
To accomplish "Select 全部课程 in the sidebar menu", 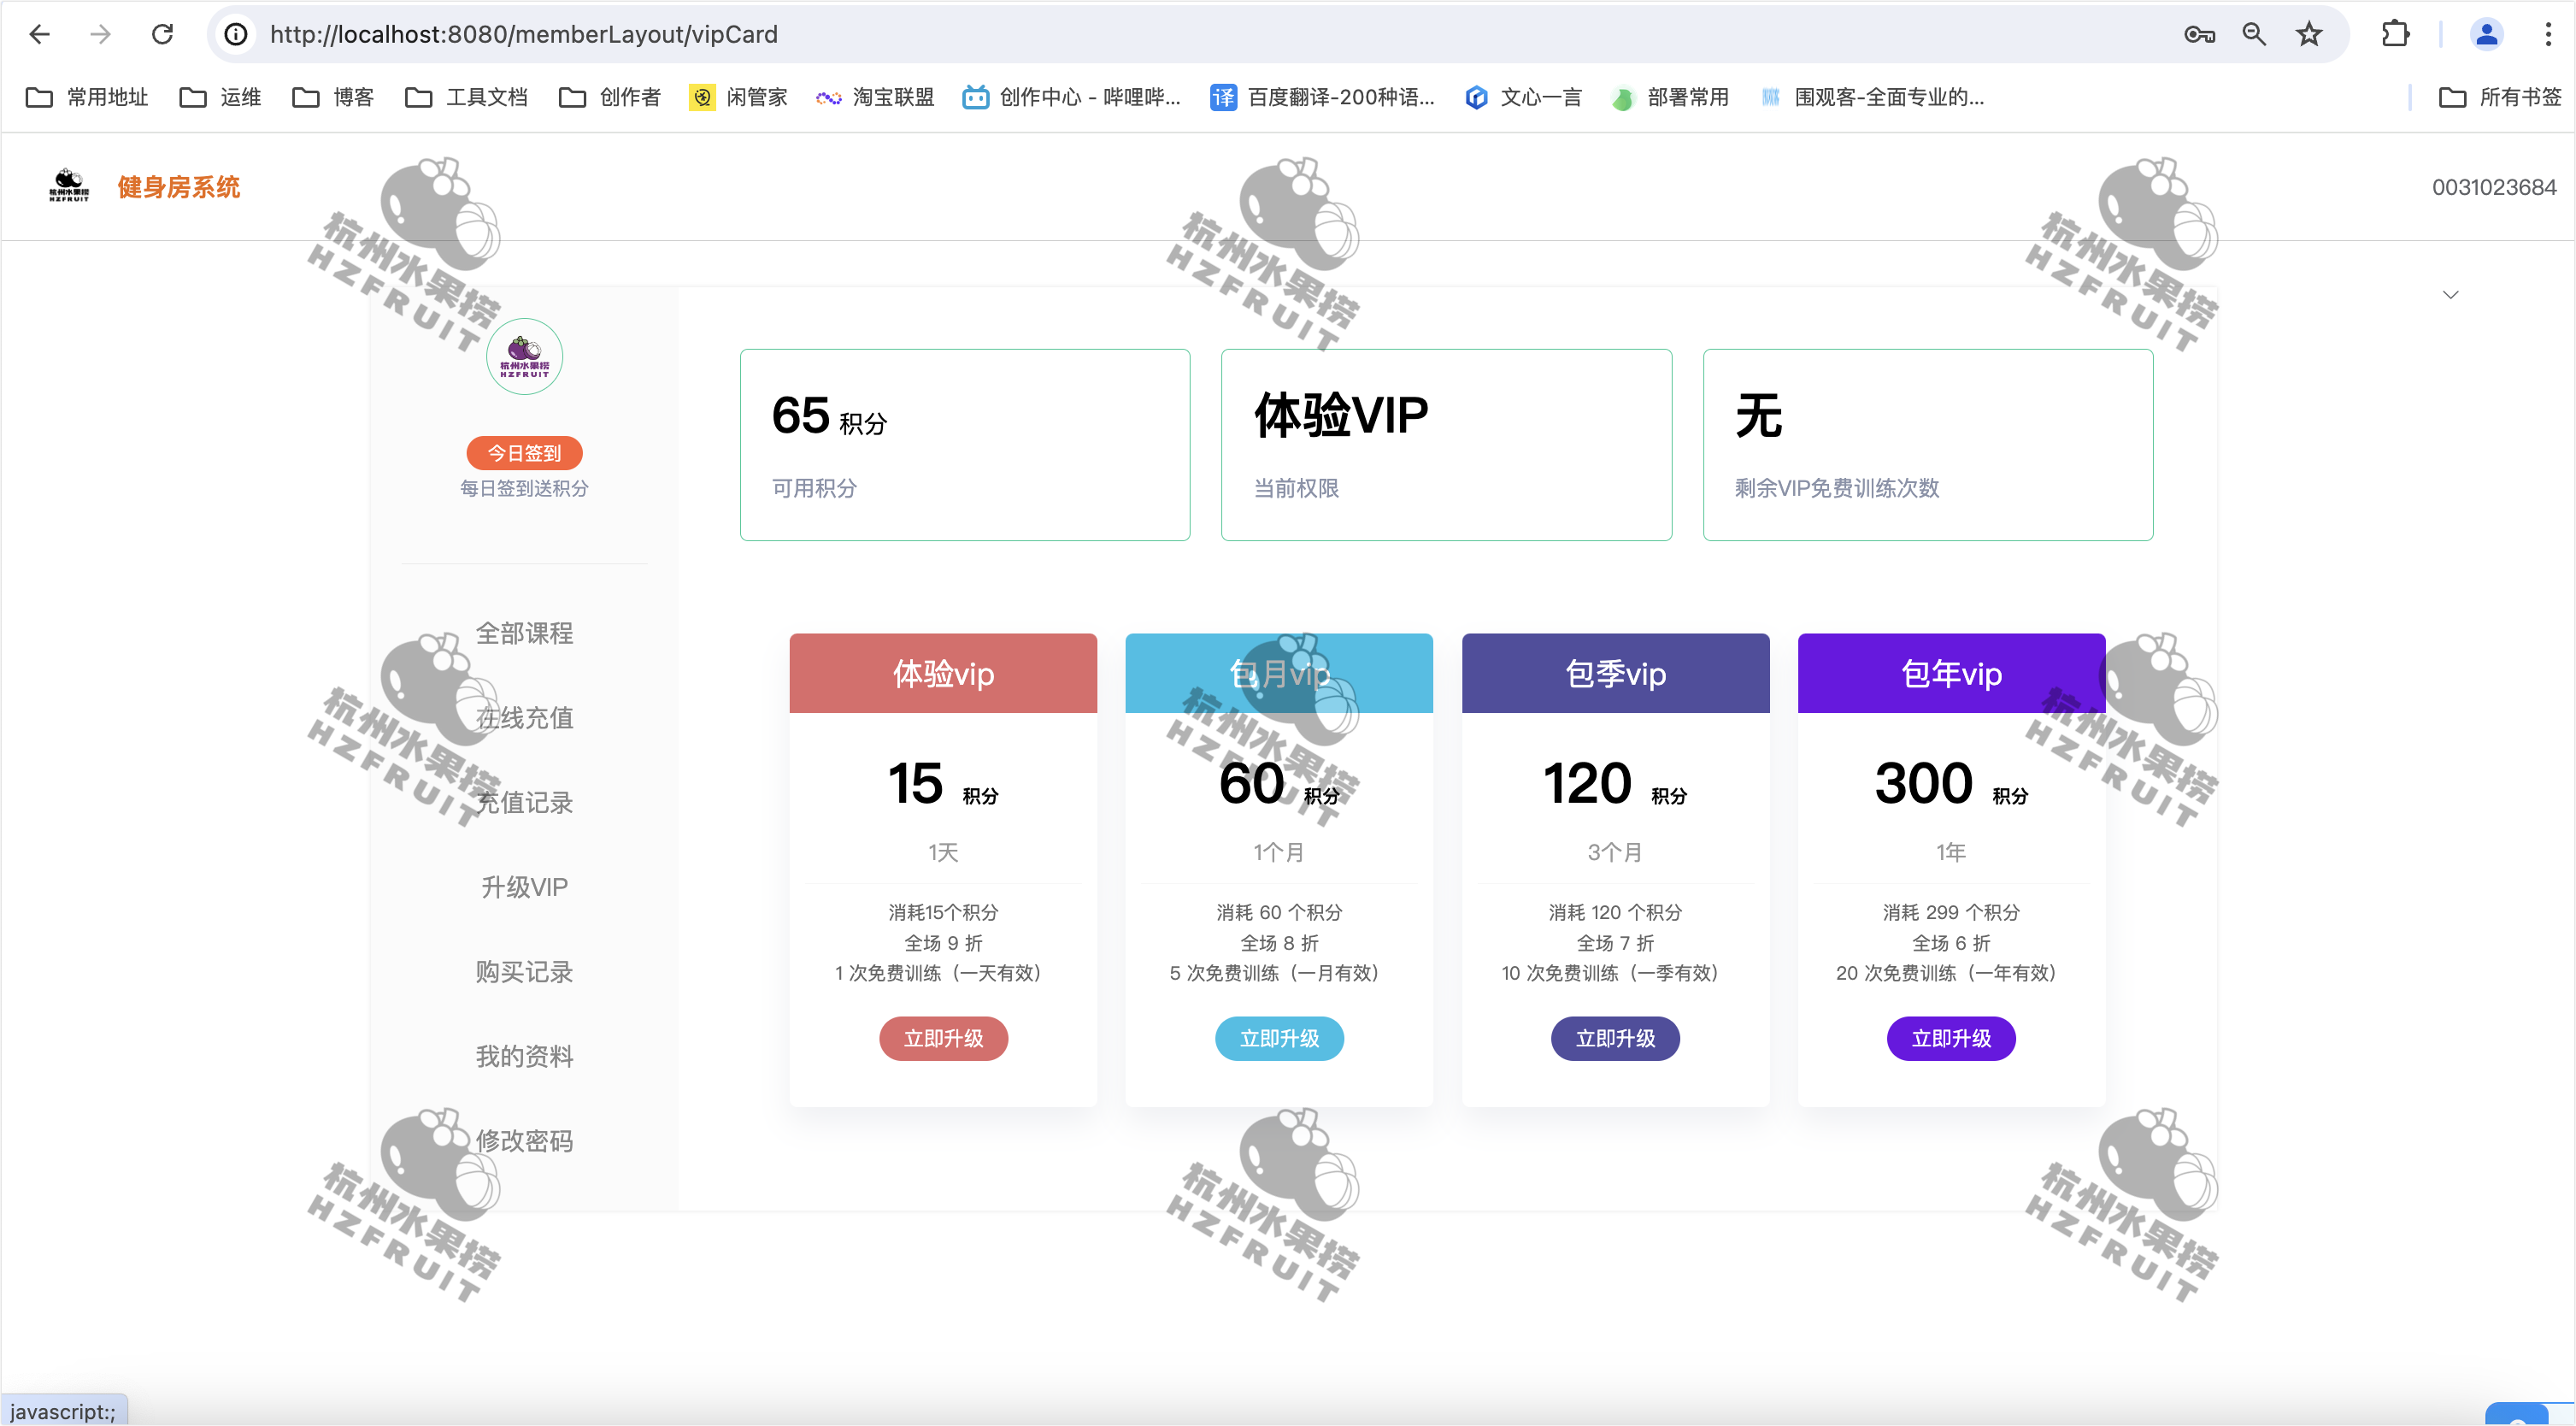I will pyautogui.click(x=524, y=633).
